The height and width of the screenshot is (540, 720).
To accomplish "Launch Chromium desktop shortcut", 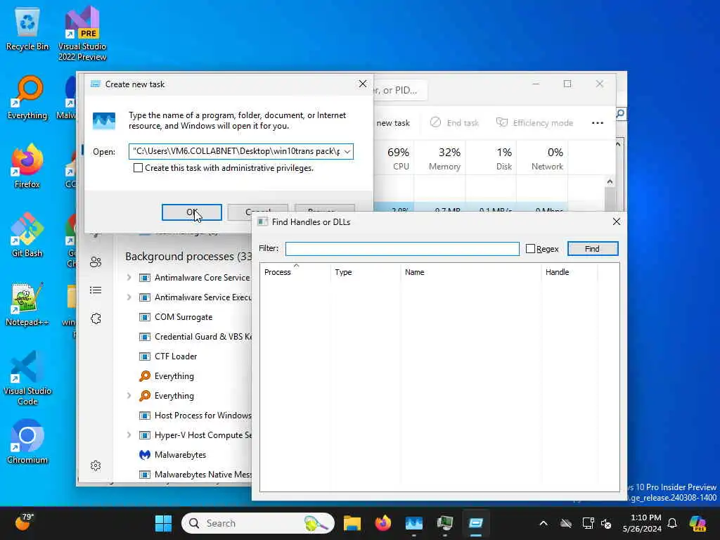I will click(x=27, y=442).
